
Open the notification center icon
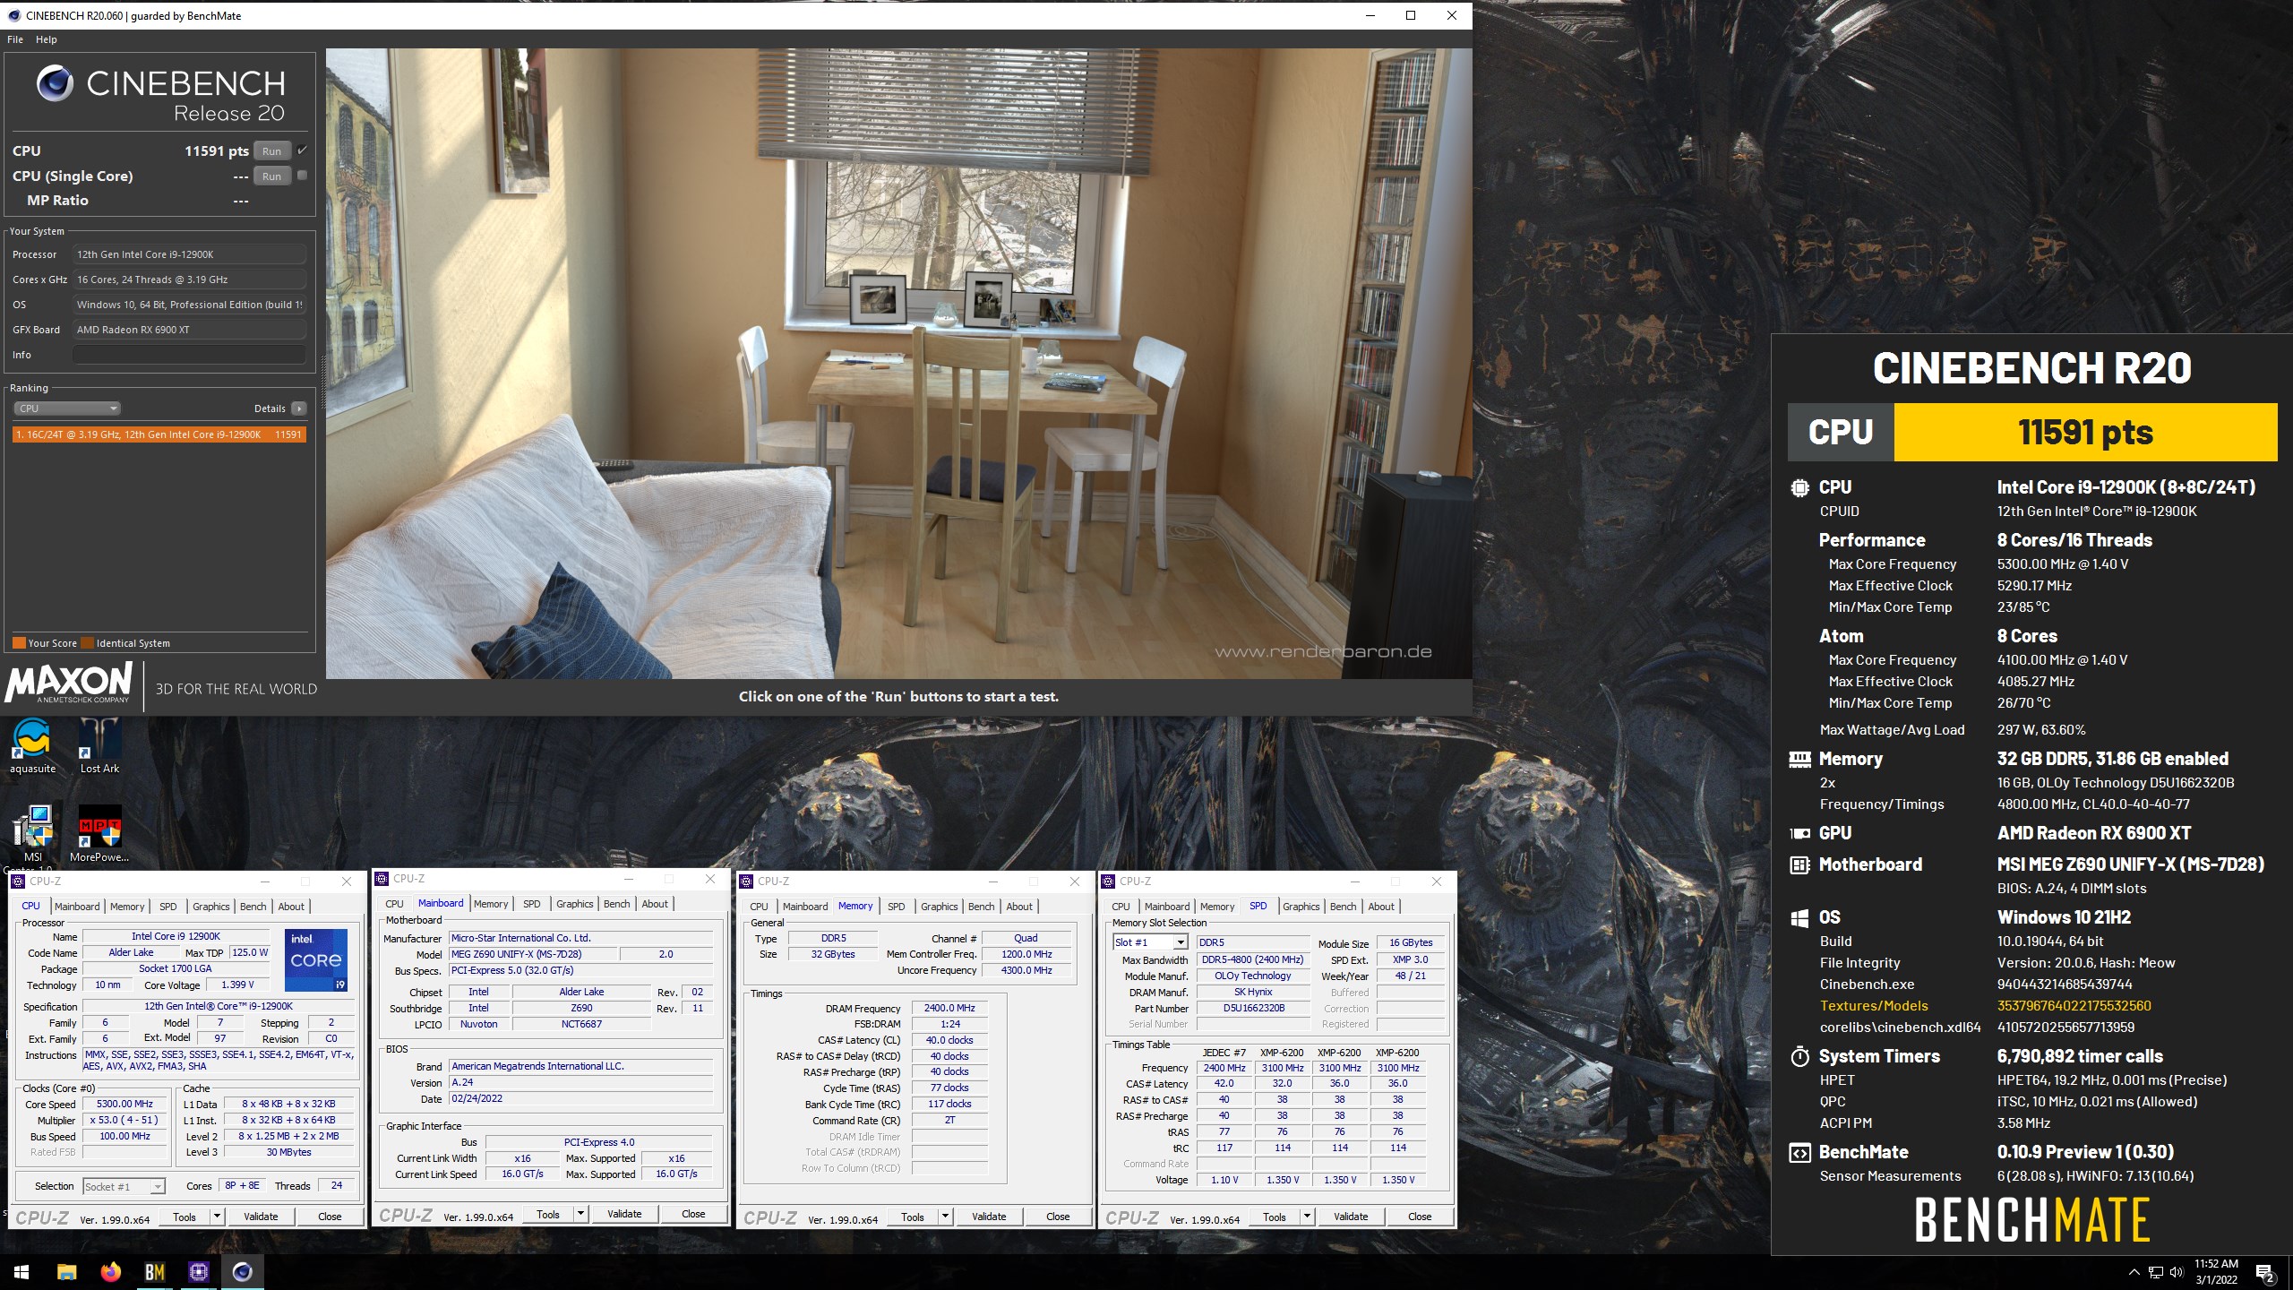coord(2265,1272)
